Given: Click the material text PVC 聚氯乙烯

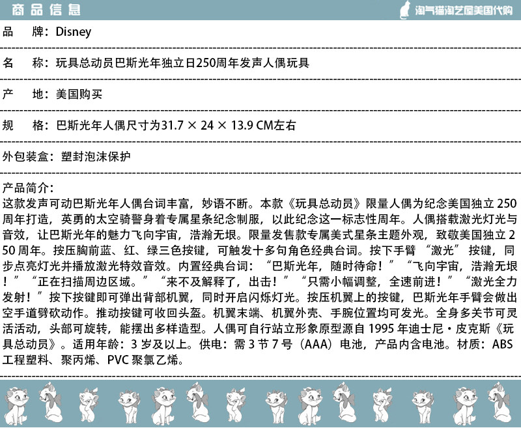Looking at the screenshot, I should [143, 360].
